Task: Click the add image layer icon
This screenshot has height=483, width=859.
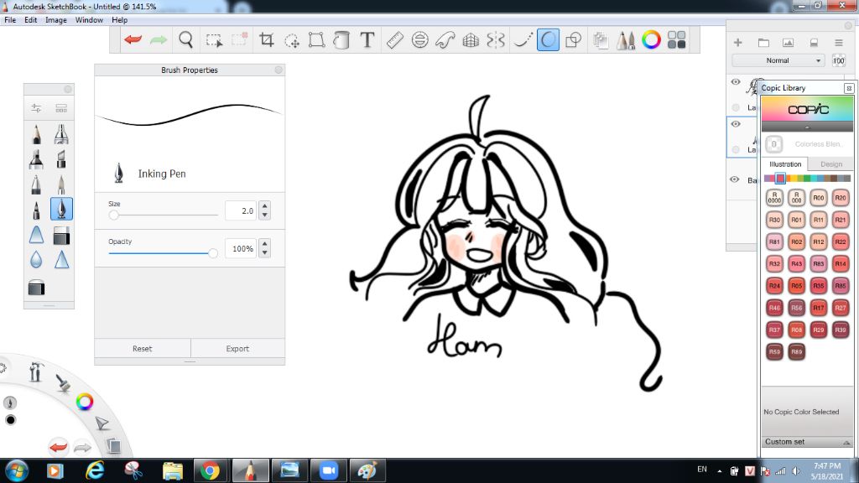Action: [789, 42]
